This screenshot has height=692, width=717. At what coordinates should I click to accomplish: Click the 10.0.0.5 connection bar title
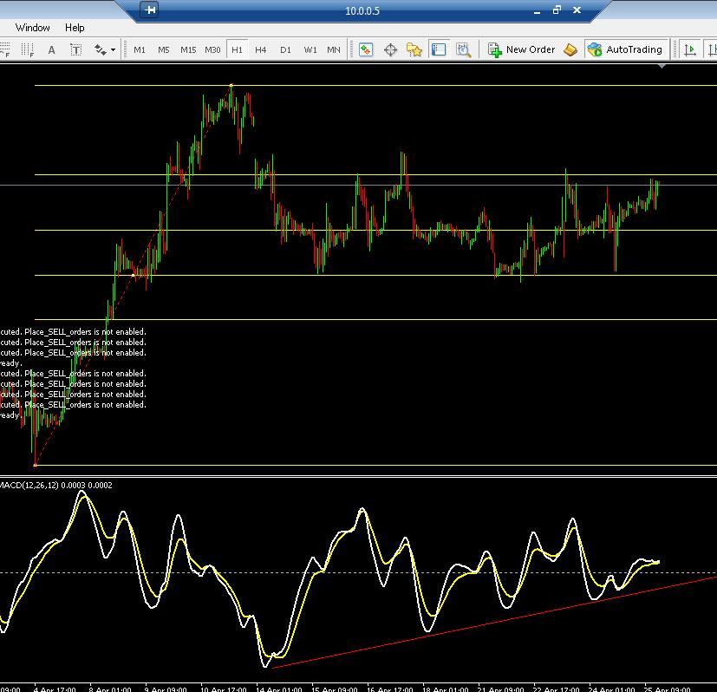tap(362, 11)
